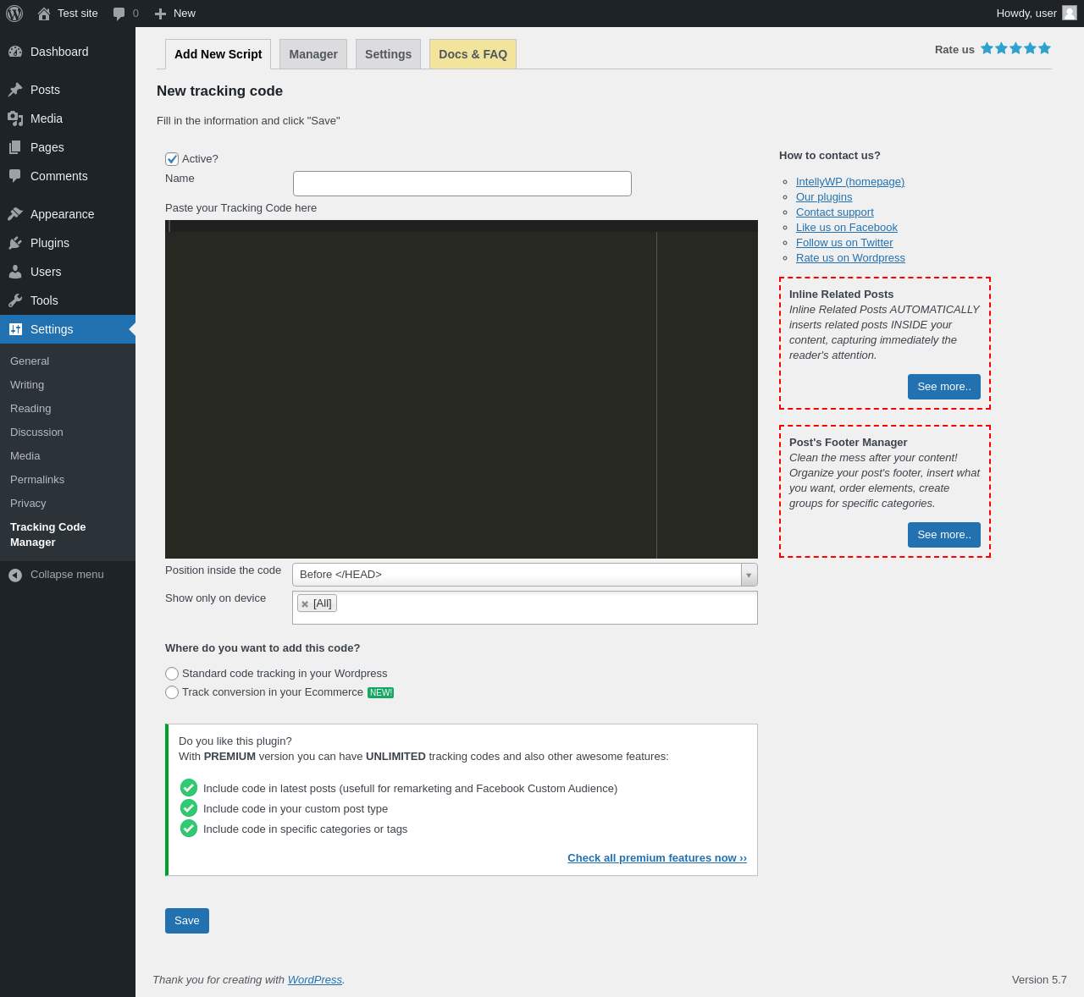
Task: Click the Appearance paintbrush icon
Action: (15, 214)
